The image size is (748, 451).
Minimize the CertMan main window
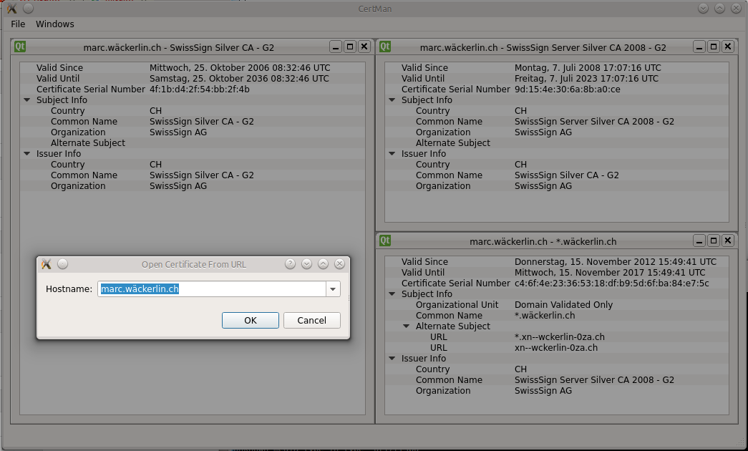[703, 9]
